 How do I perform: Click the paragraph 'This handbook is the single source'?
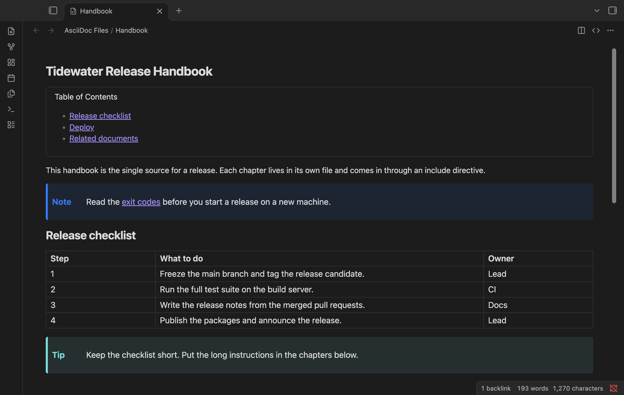point(265,170)
